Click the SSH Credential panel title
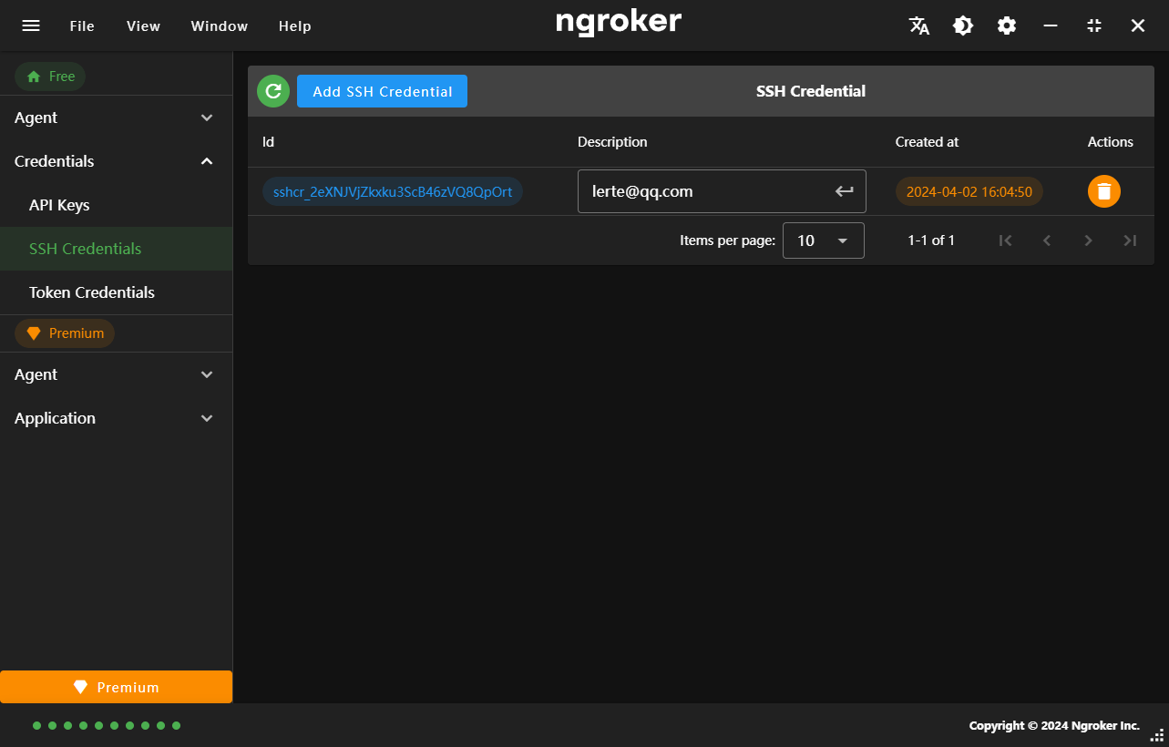This screenshot has width=1169, height=747. (811, 91)
